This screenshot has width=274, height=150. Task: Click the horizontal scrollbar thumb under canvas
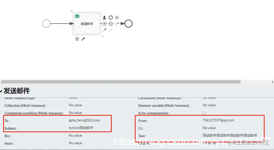tap(121, 82)
